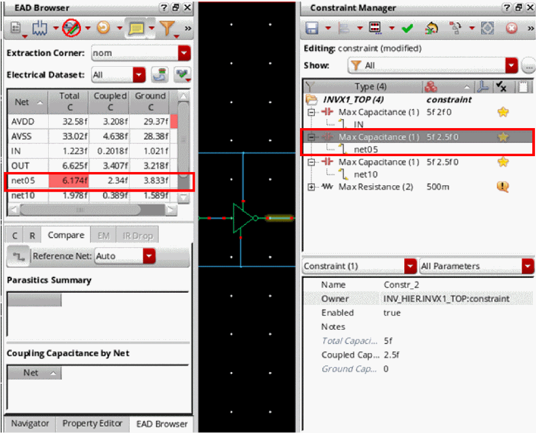Image resolution: width=536 pixels, height=433 pixels.
Task: Select the R tab in EAD Browser
Action: coord(32,236)
